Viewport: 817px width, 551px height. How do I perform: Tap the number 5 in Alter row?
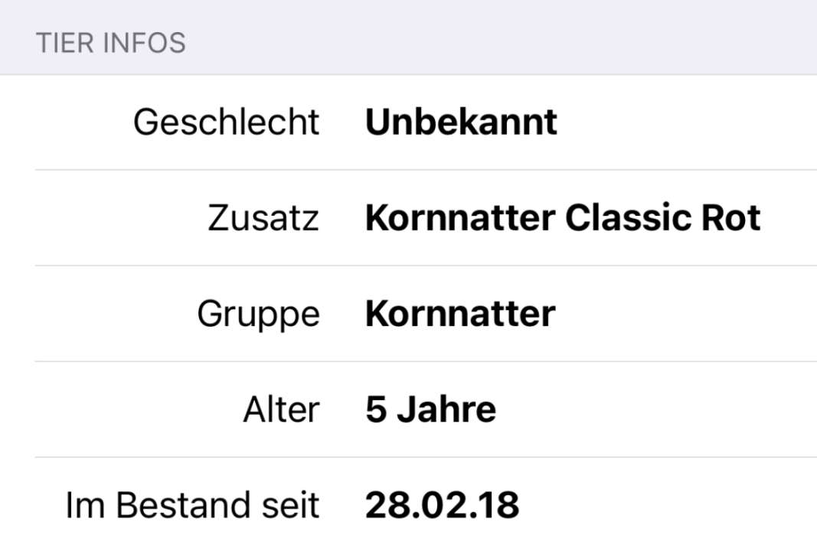[376, 409]
